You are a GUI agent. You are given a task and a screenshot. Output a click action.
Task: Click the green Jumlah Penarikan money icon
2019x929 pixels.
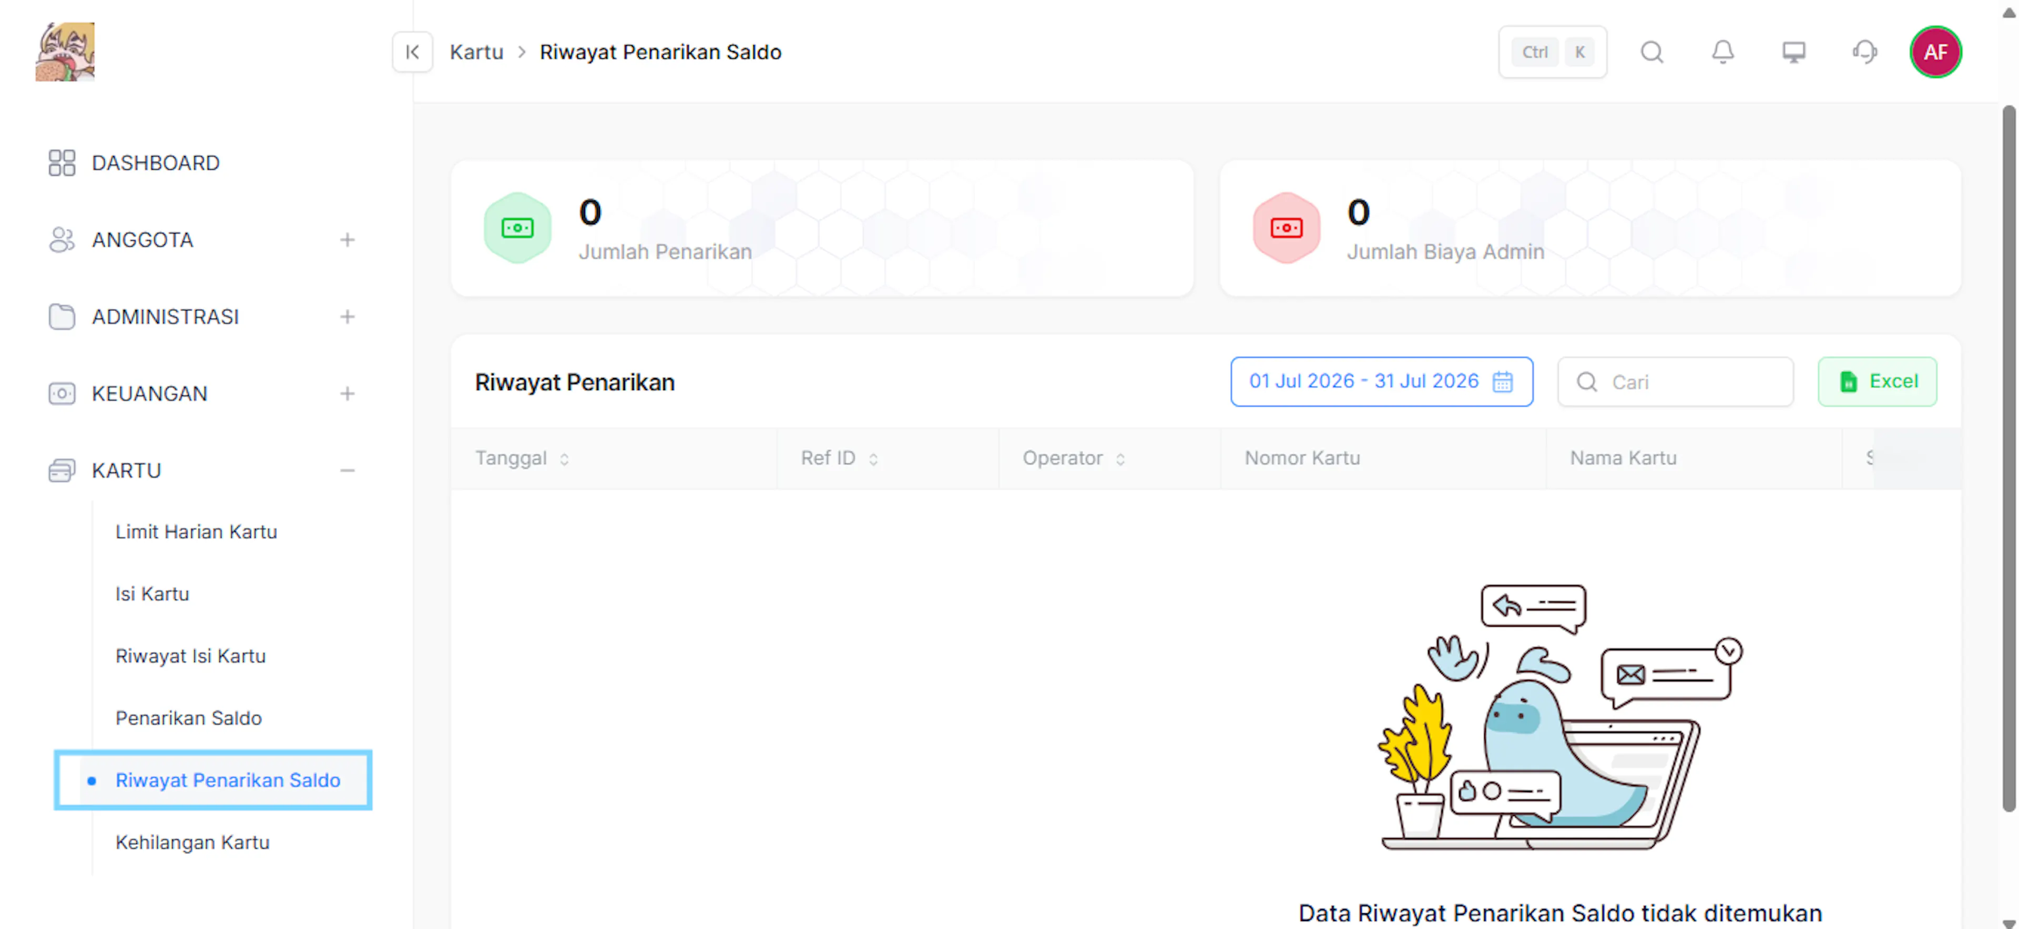(x=517, y=227)
